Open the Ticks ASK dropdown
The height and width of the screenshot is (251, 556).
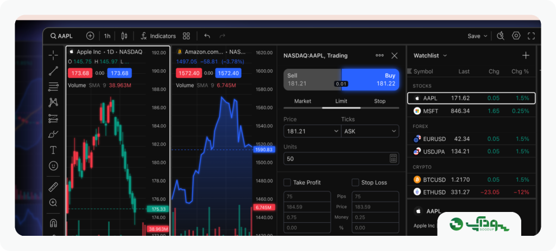click(x=370, y=131)
